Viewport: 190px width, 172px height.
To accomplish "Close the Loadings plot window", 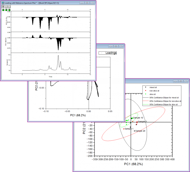I will coord(121,46).
